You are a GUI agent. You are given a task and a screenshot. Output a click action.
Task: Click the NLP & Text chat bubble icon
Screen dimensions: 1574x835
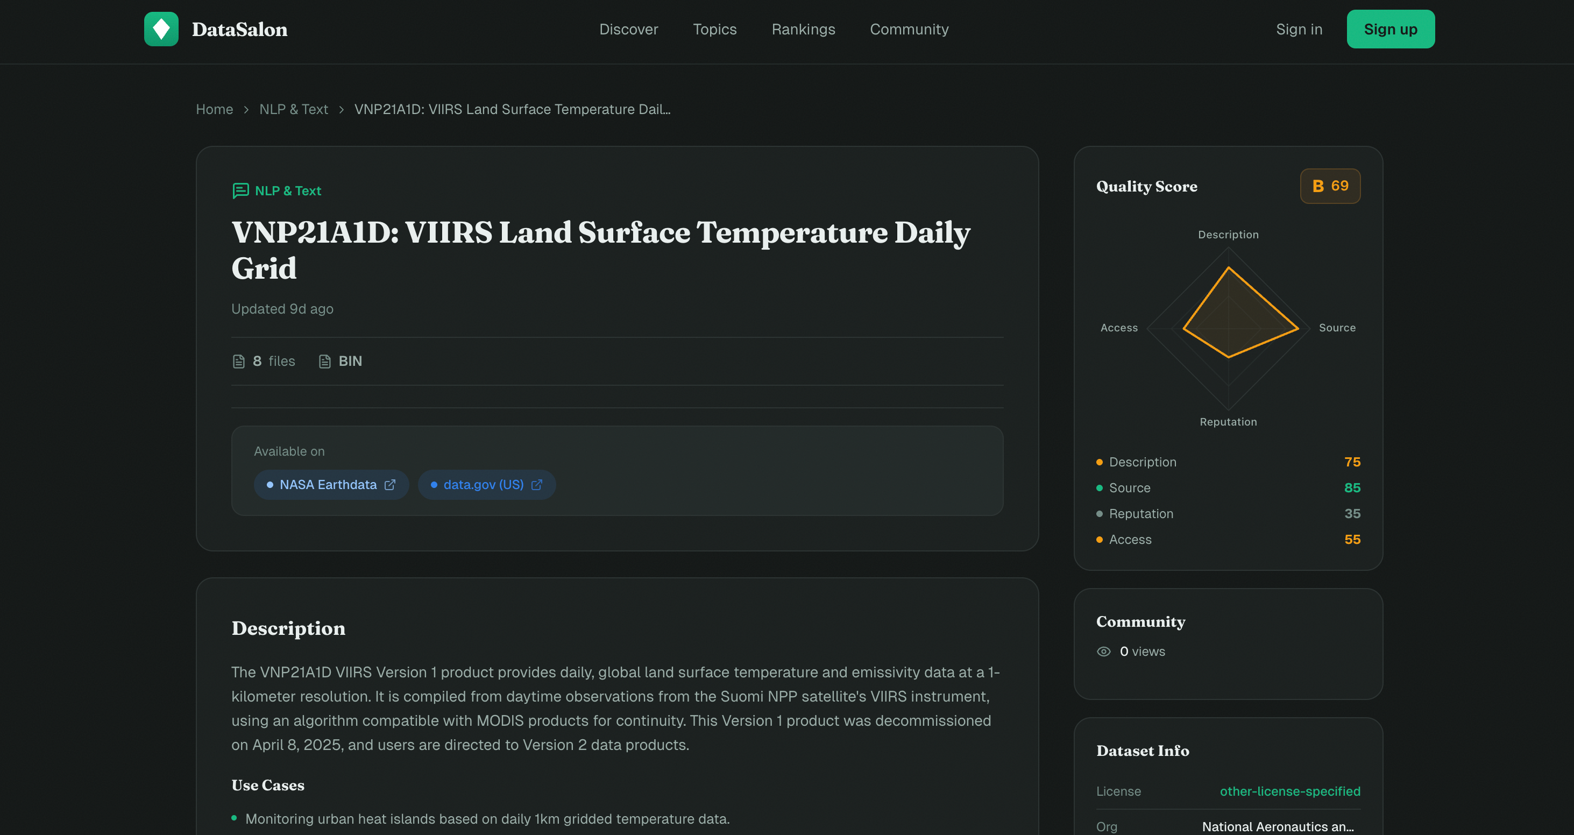click(x=240, y=190)
